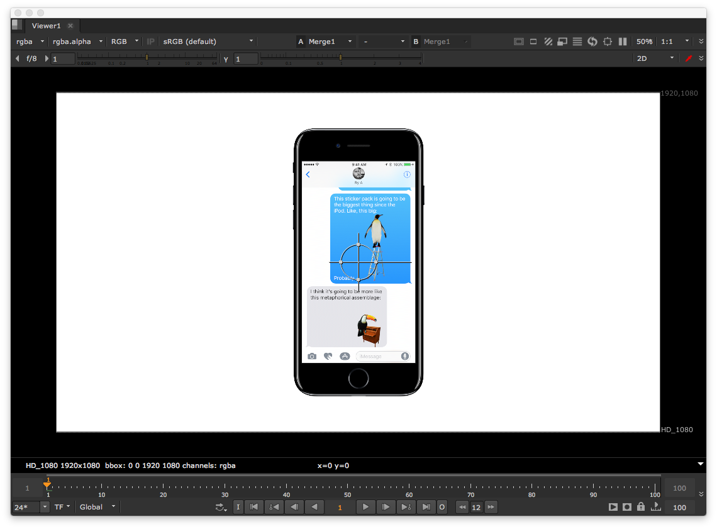Click the capture record square icon
The image size is (717, 529).
click(x=627, y=506)
